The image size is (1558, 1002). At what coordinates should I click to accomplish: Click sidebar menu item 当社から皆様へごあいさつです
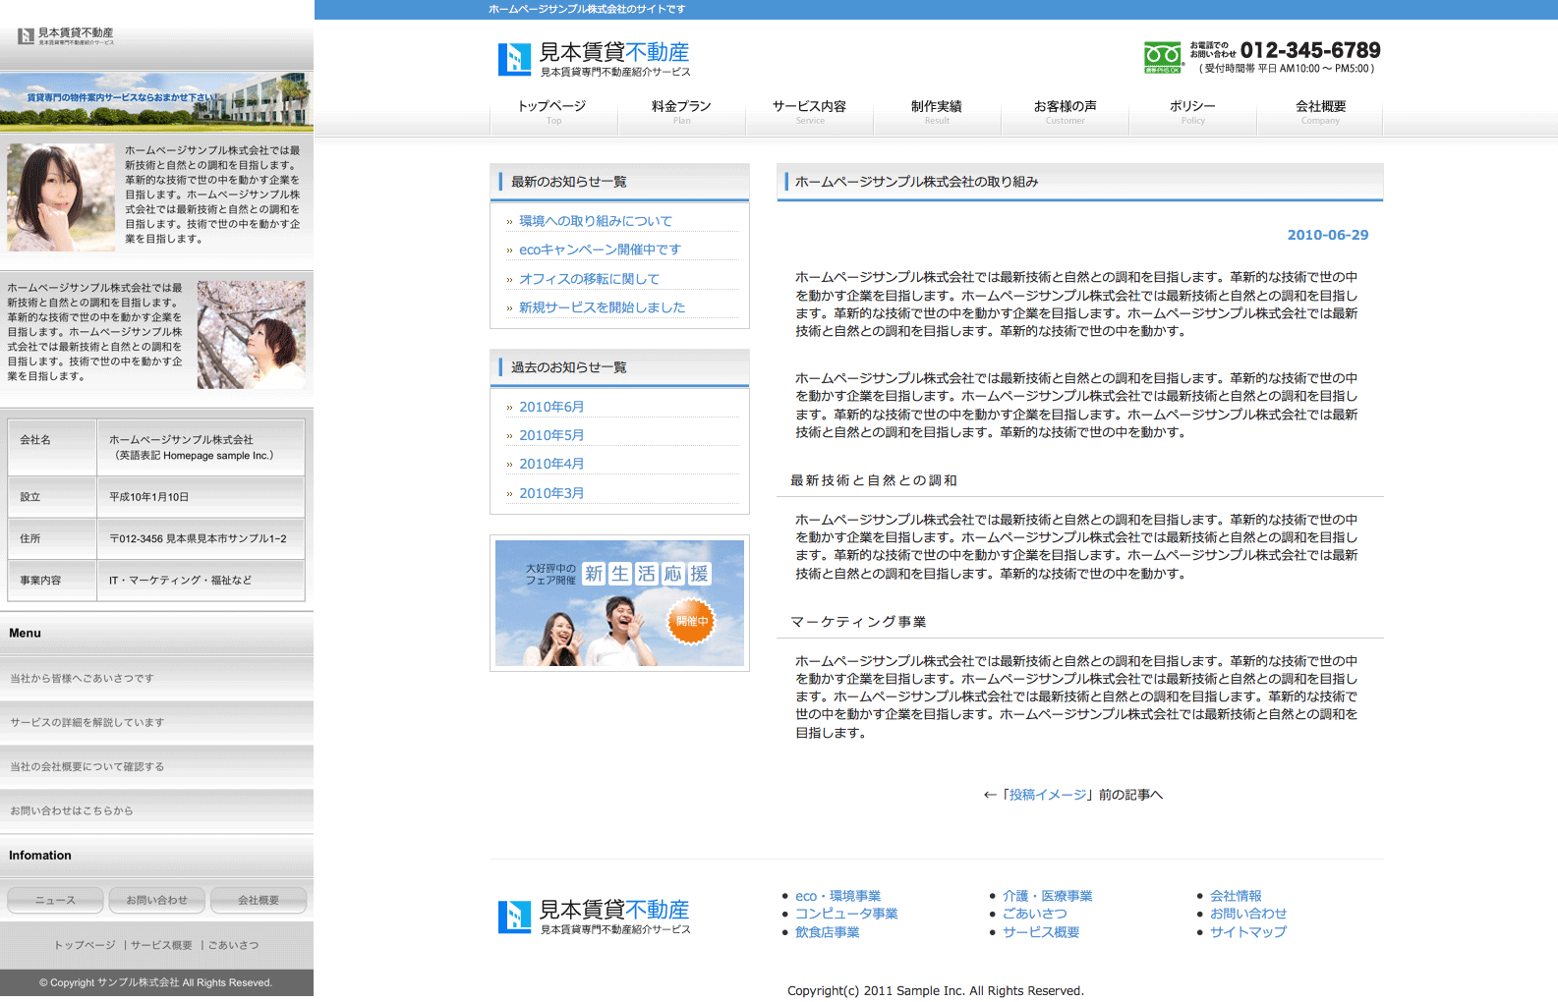coord(83,679)
